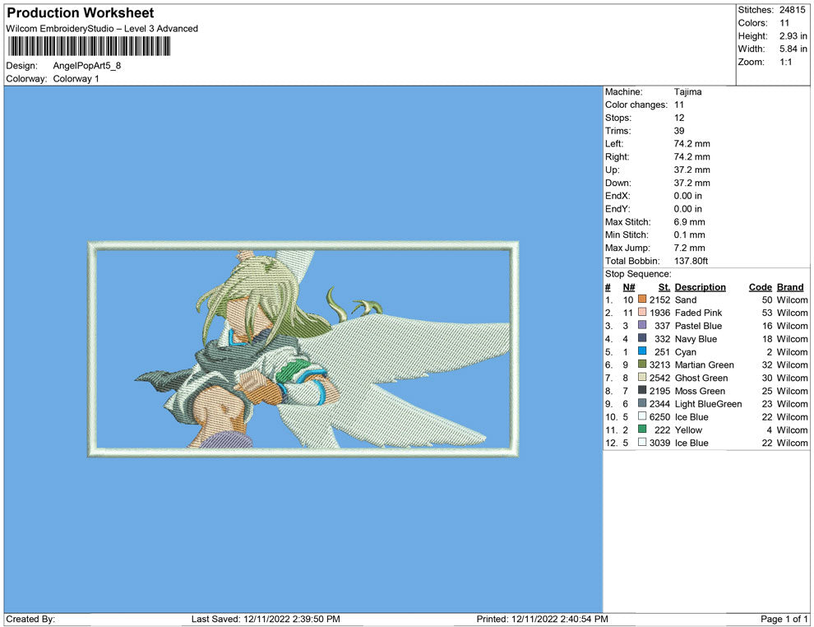Select the Faded Pink thread swatch

coord(642,313)
